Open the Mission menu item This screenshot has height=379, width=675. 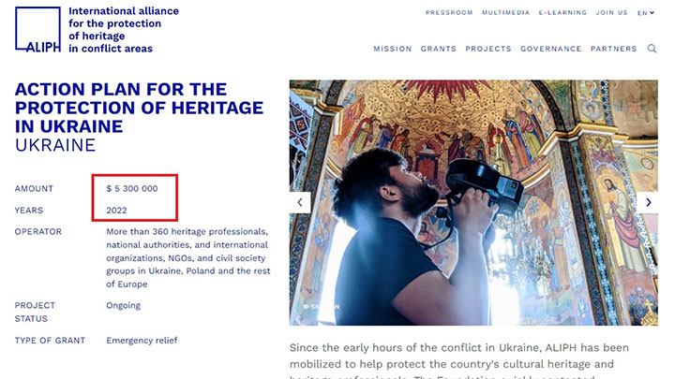pos(392,49)
